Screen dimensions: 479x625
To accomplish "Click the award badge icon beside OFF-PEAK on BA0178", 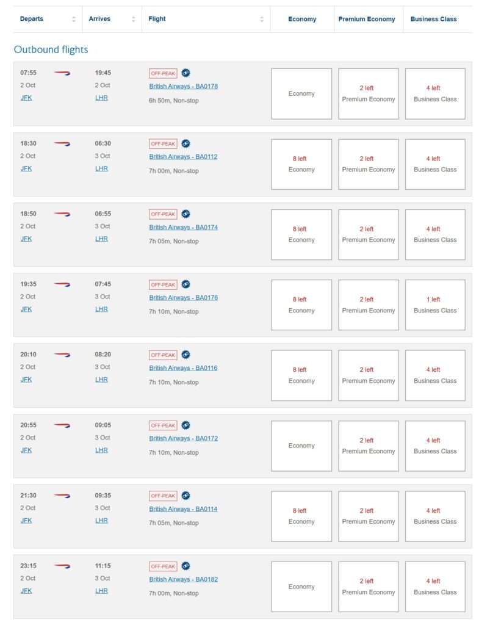I will 185,73.
